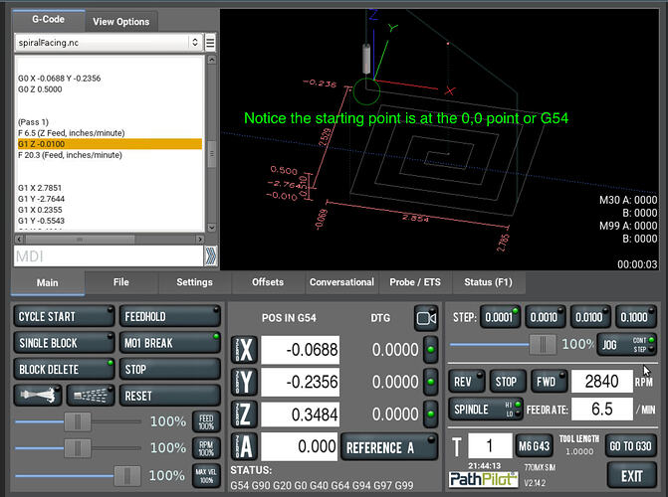Click the RPM override slider handle

click(78, 448)
